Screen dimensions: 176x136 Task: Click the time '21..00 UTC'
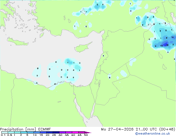pyautogui.click(x=146, y=129)
